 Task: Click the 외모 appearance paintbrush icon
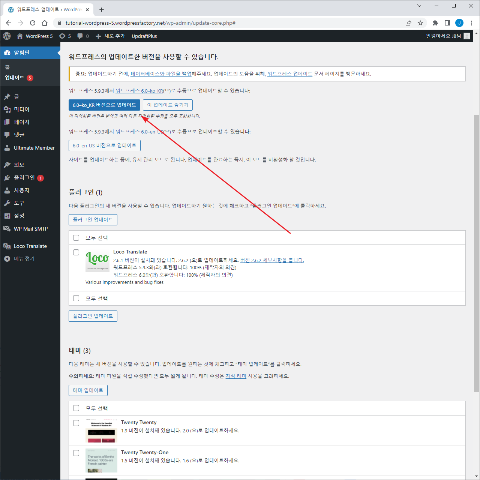tap(7, 165)
